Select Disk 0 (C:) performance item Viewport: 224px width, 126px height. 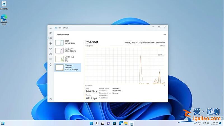68,59
